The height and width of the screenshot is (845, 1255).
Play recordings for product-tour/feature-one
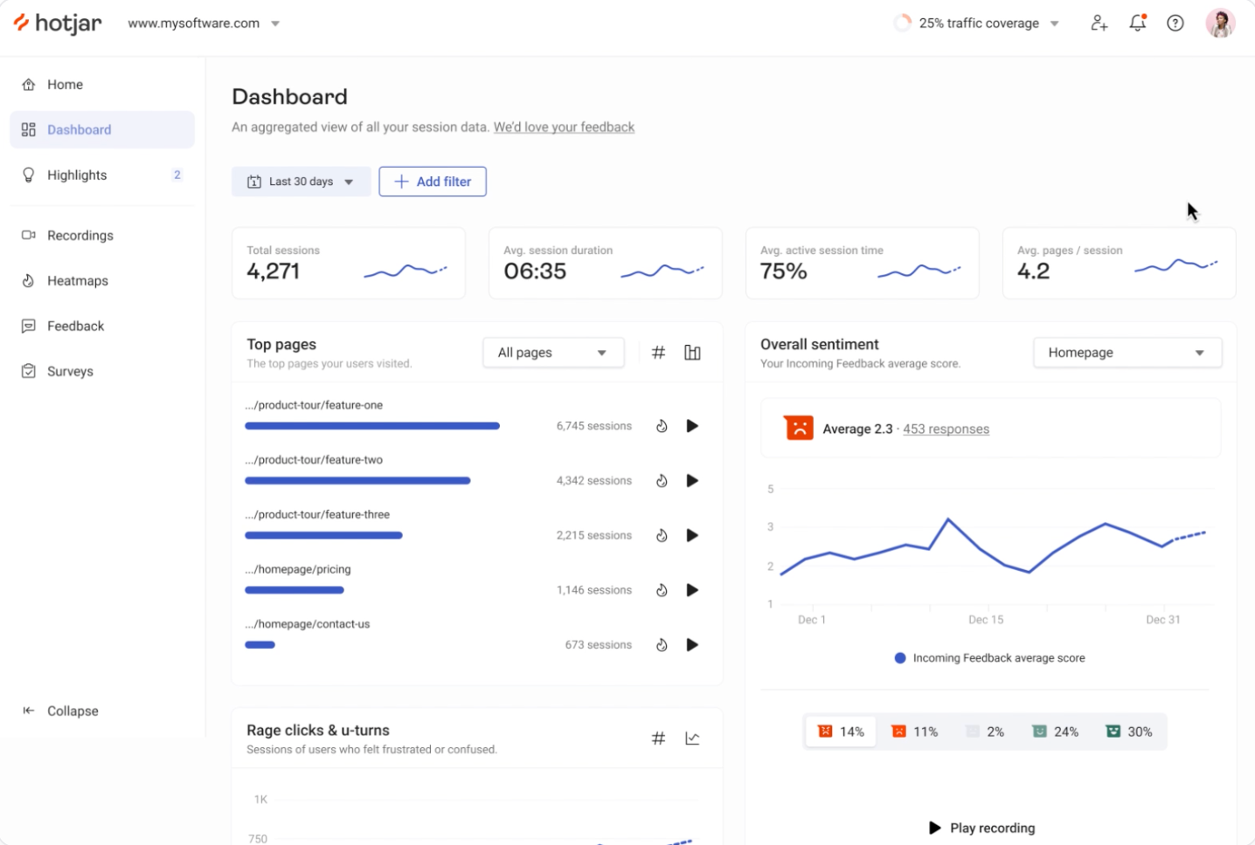[x=692, y=426]
